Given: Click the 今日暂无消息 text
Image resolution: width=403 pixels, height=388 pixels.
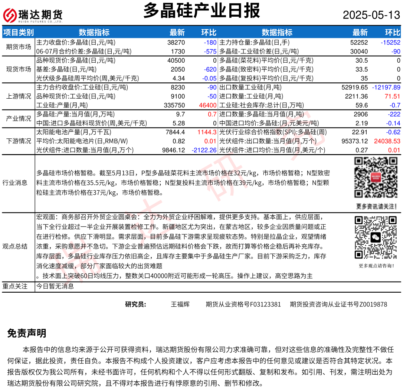Looking at the screenshot, I should (55, 286).
